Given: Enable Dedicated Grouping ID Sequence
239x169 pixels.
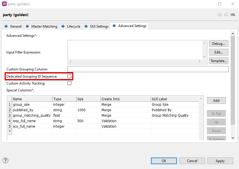Looking at the screenshot, I should click(x=69, y=76).
